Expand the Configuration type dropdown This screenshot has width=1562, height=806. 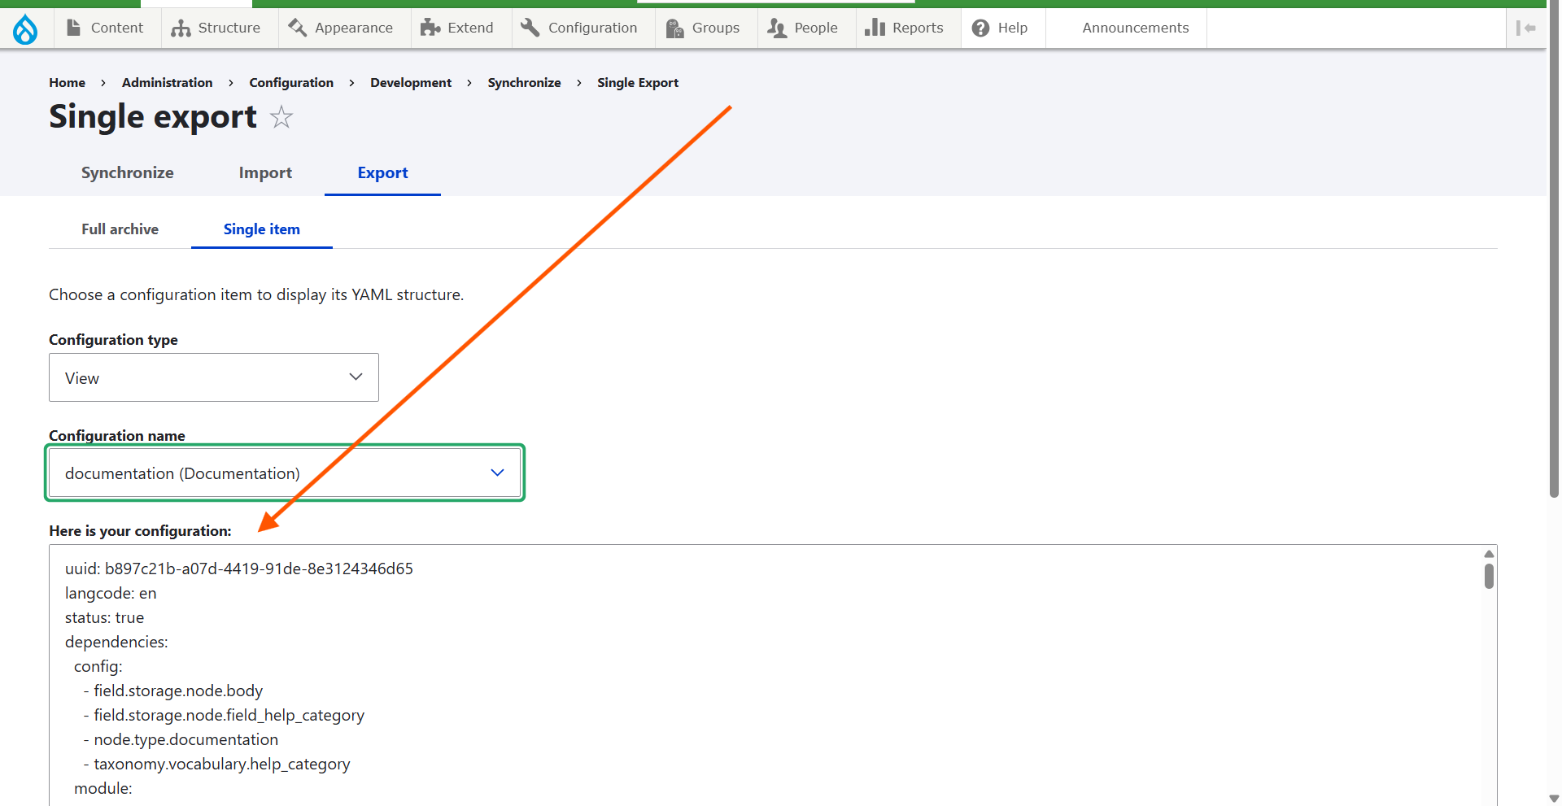tap(213, 377)
